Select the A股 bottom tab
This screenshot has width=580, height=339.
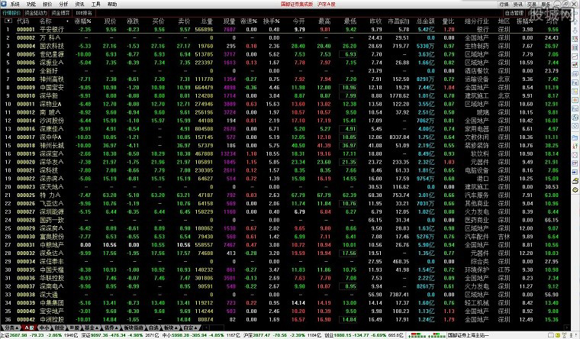click(x=30, y=328)
